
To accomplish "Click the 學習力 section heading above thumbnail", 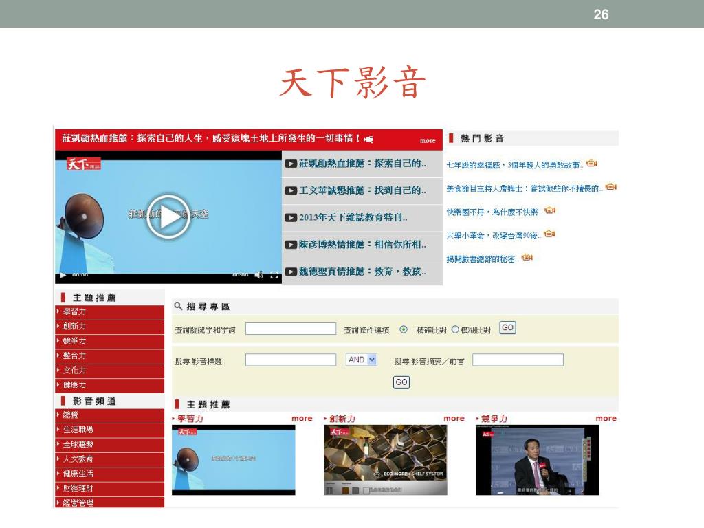I will click(x=190, y=419).
